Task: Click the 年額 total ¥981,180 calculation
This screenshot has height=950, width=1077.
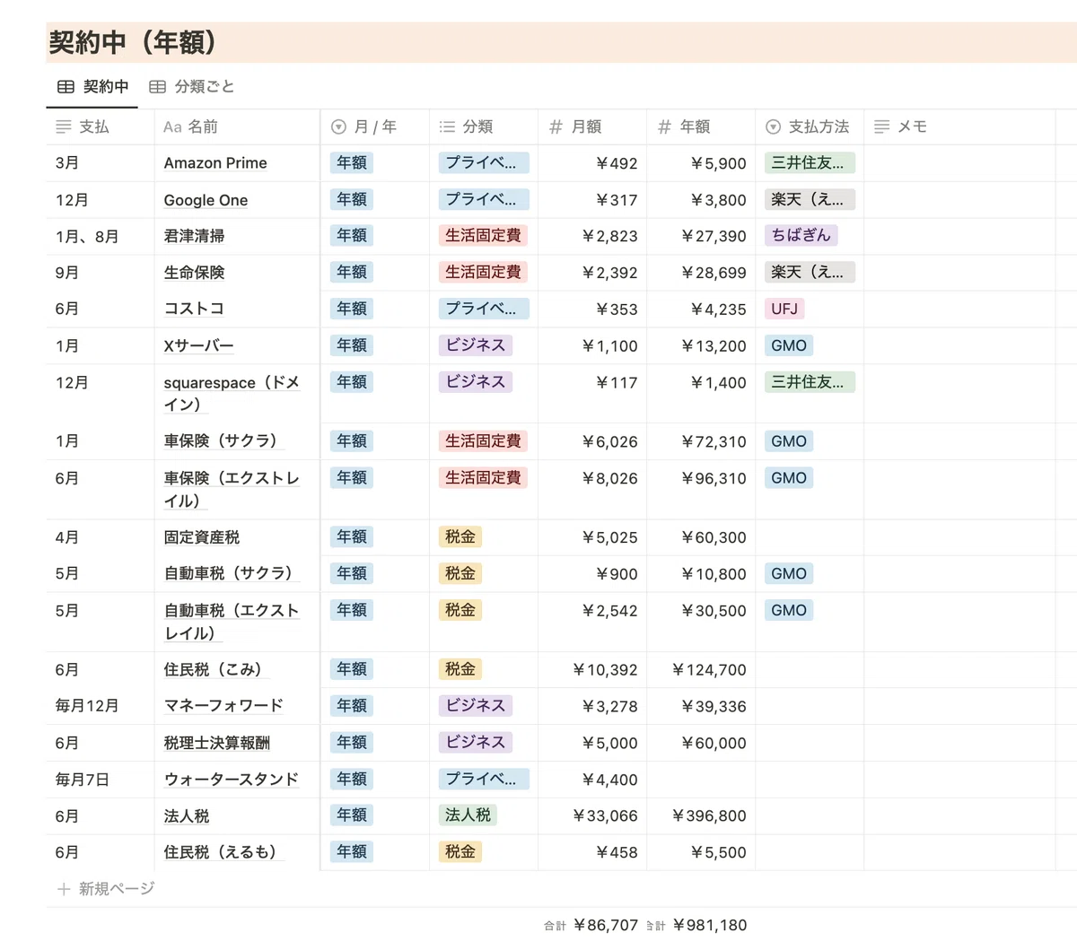Action: click(x=697, y=925)
